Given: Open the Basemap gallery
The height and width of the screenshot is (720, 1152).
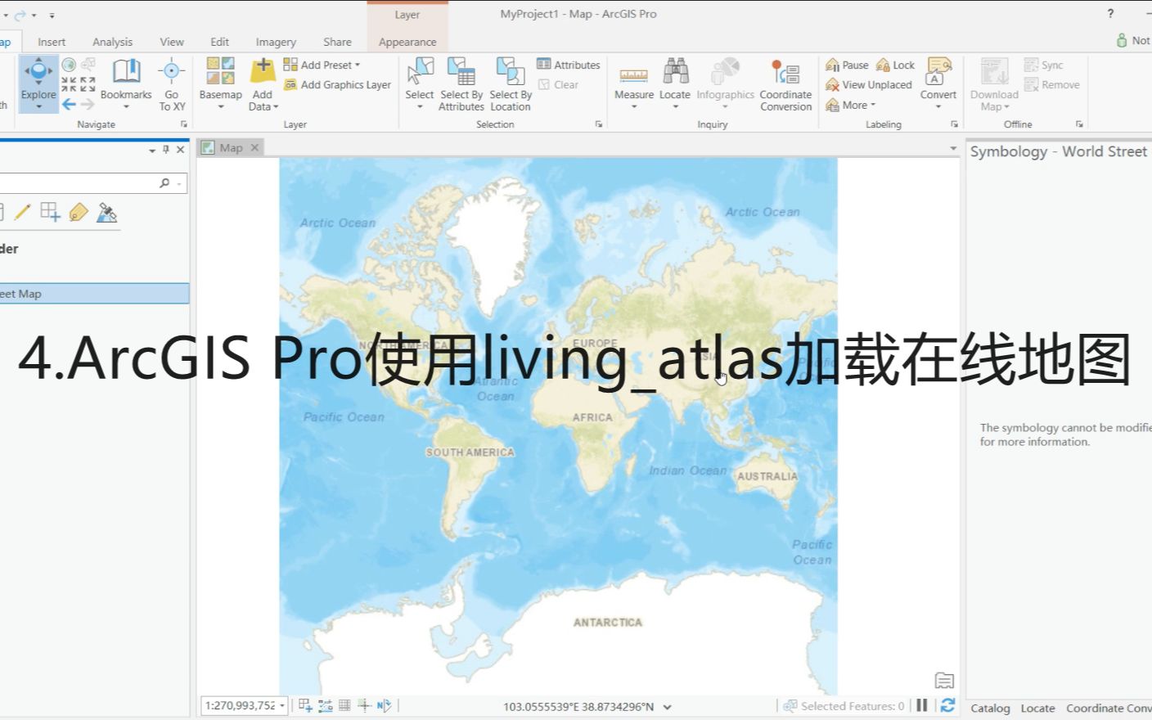Looking at the screenshot, I should 220,83.
